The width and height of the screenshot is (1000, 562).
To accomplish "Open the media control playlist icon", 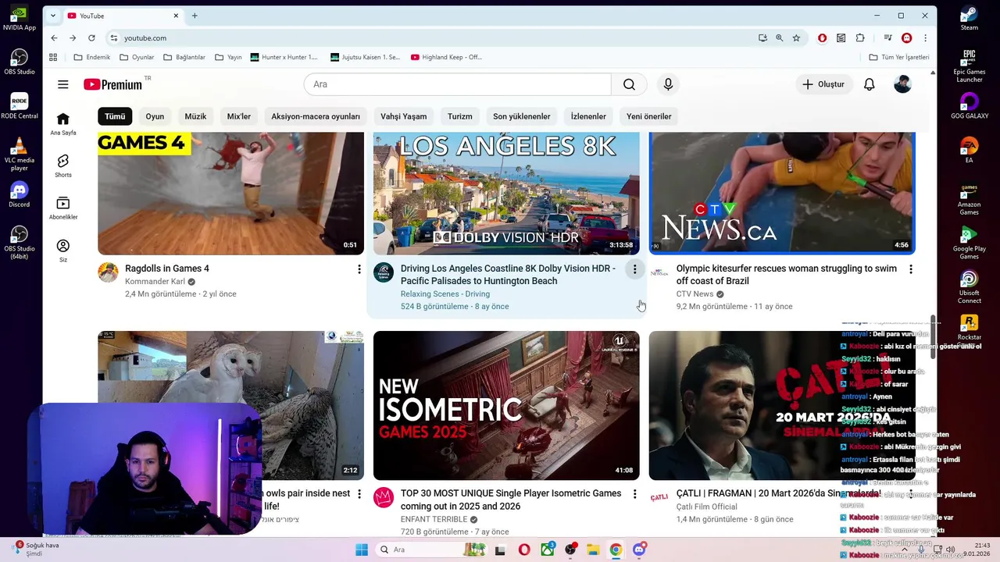I will point(888,37).
